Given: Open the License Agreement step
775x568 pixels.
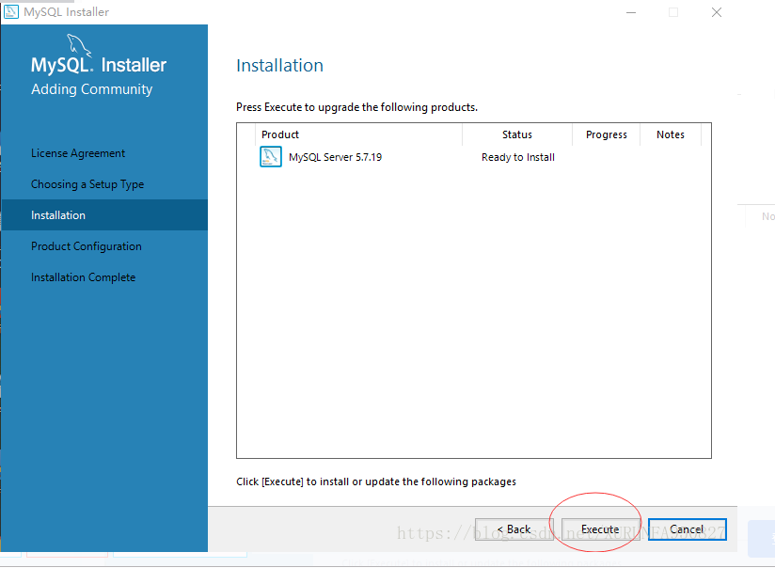Looking at the screenshot, I should (78, 153).
